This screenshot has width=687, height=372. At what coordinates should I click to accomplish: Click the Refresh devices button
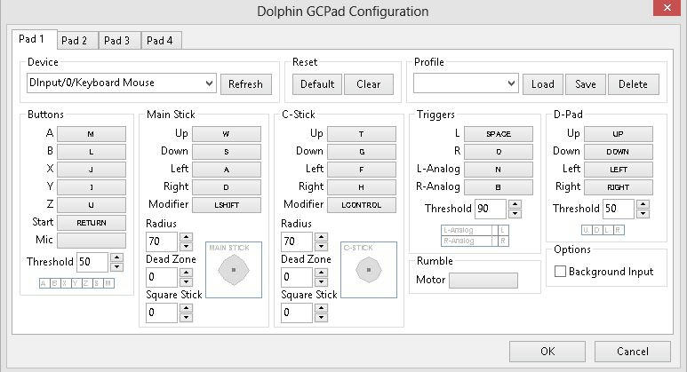click(246, 84)
